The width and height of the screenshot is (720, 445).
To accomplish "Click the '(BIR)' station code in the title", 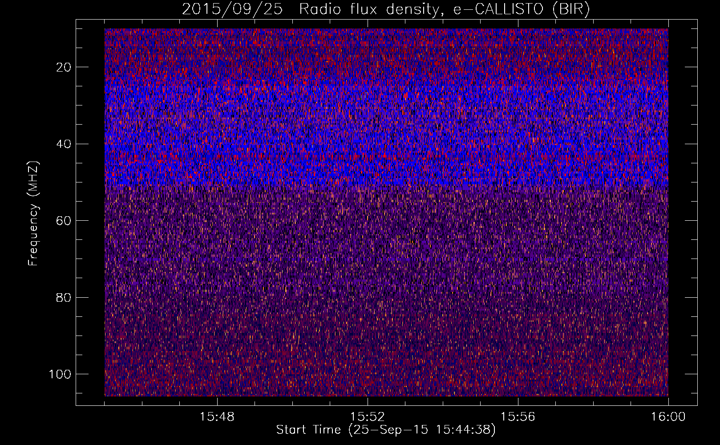I will click(x=571, y=9).
